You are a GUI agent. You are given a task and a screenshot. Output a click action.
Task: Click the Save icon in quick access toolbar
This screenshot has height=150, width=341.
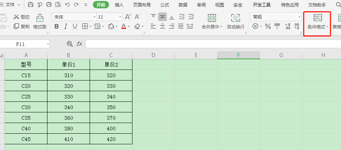31,5
